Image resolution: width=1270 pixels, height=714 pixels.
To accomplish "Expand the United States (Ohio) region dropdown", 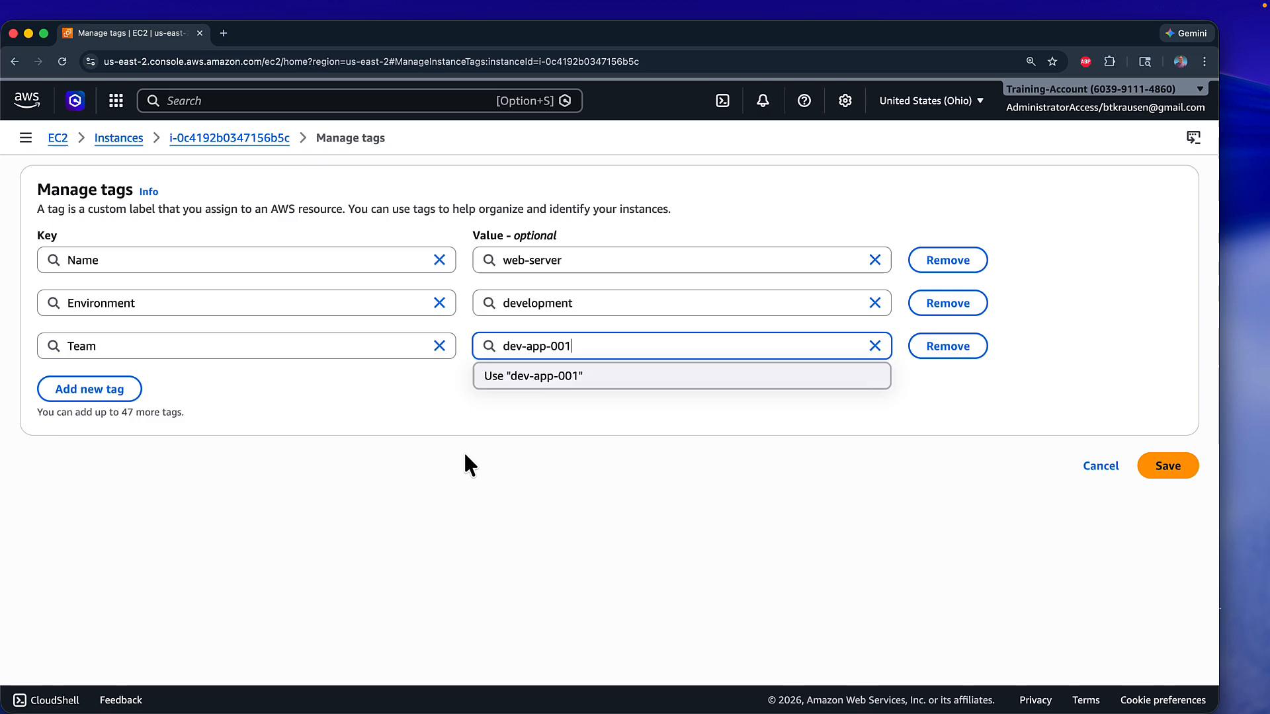I will pos(931,100).
